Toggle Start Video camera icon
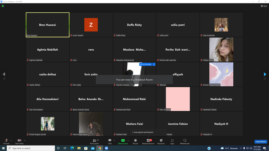Image resolution: width=269 pixels, height=151 pixels. [x=19, y=141]
